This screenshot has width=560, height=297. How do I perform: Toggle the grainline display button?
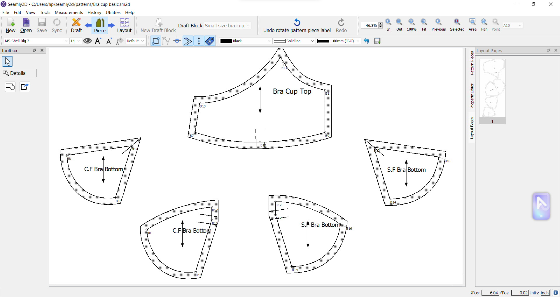click(x=199, y=41)
